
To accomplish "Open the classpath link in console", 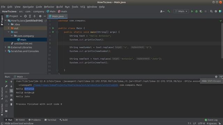I will (76, 85).
